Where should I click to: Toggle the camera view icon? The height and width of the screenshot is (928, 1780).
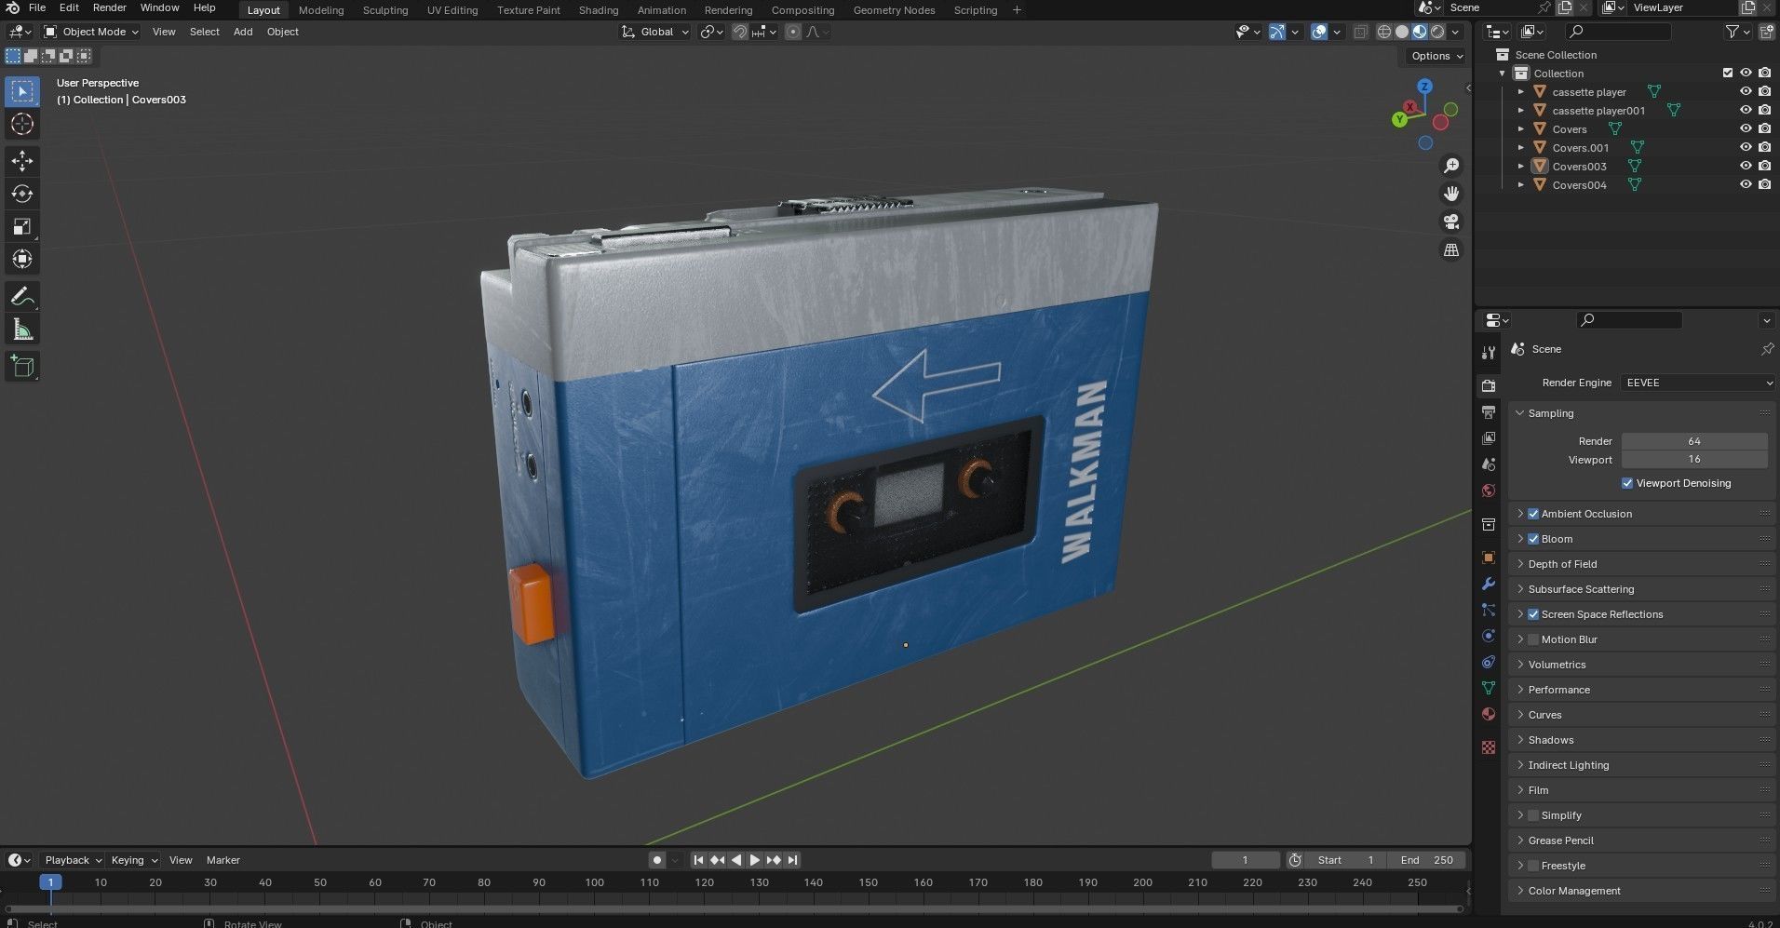coord(1450,222)
